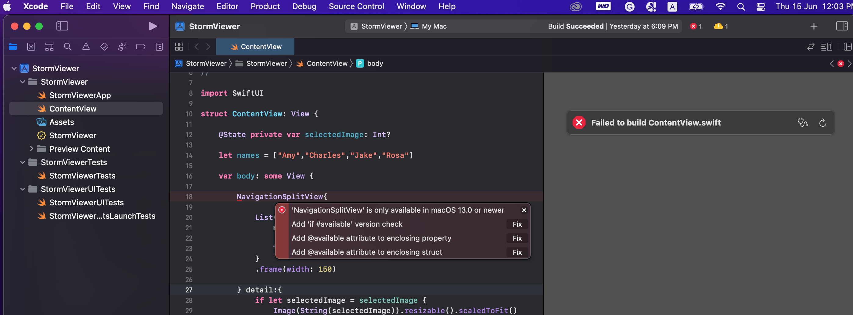This screenshot has width=853, height=315.
Task: Collapse the StormViewerUITests group
Action: (x=23, y=189)
